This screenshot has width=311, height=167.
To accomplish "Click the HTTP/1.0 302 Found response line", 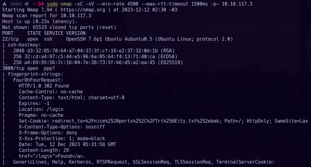I will click(x=44, y=86).
